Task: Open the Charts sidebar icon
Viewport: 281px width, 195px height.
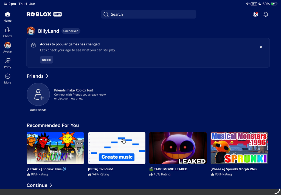Action: click(7, 30)
